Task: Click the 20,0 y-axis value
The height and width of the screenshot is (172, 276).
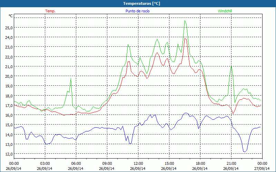Action: click(9, 76)
